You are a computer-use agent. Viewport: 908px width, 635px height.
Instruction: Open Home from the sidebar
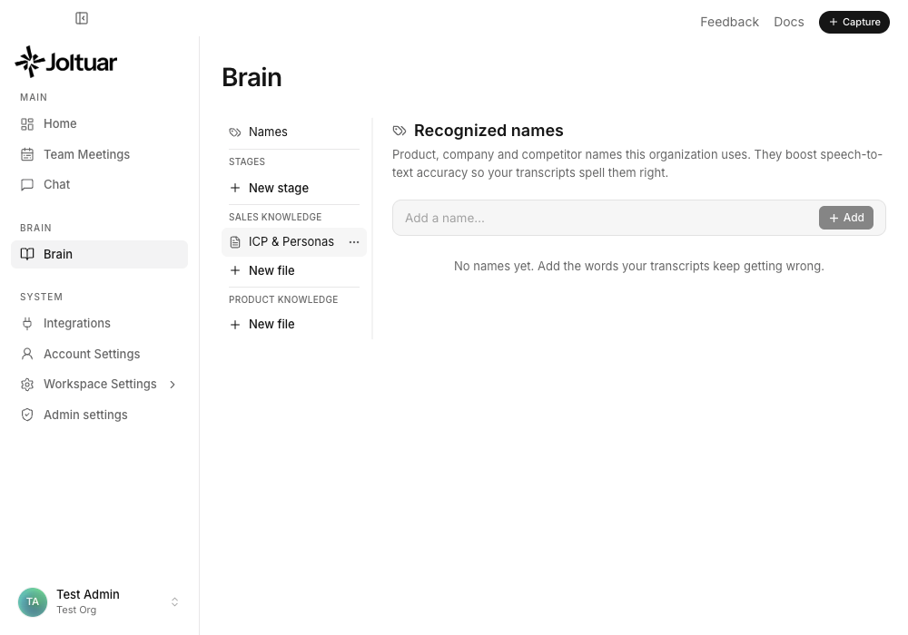[x=99, y=123]
